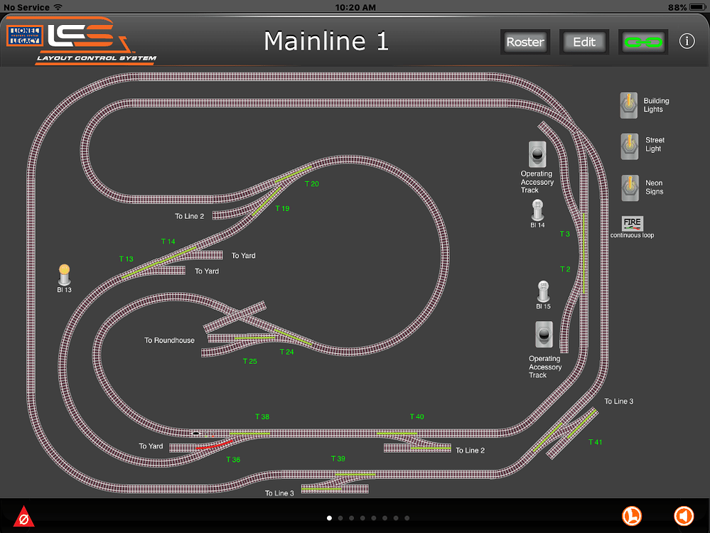Tap the orange Lionel logo icon
The width and height of the screenshot is (710, 533).
coord(633,515)
